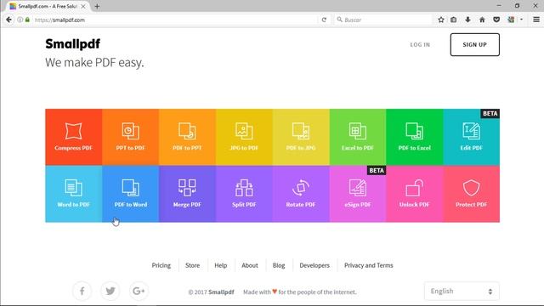This screenshot has height=306, width=544.
Task: Open the PPT to PDF tool
Action: pyautogui.click(x=130, y=137)
